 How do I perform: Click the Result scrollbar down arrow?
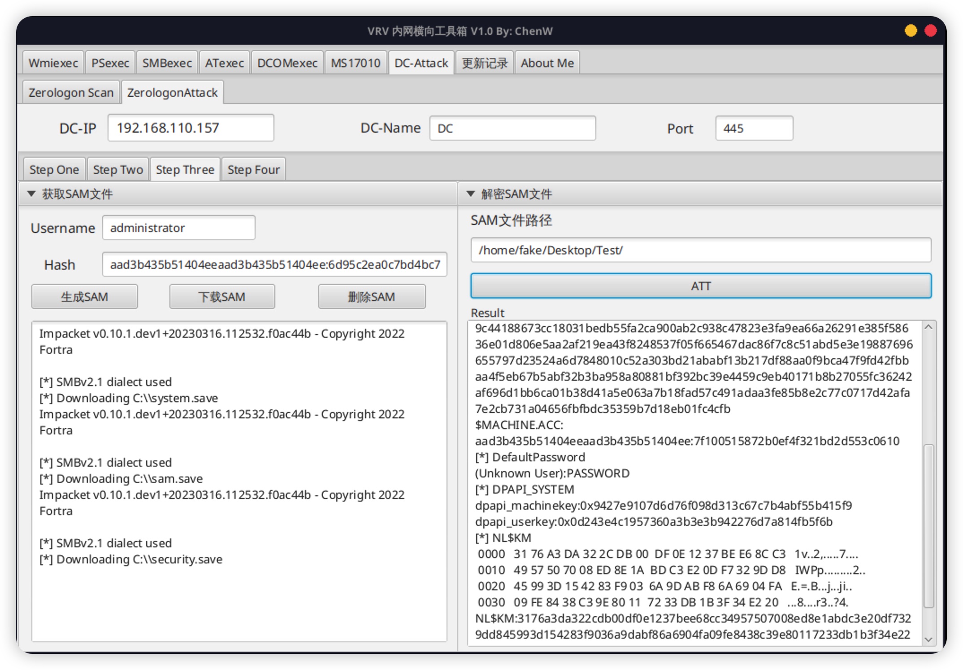[x=928, y=639]
